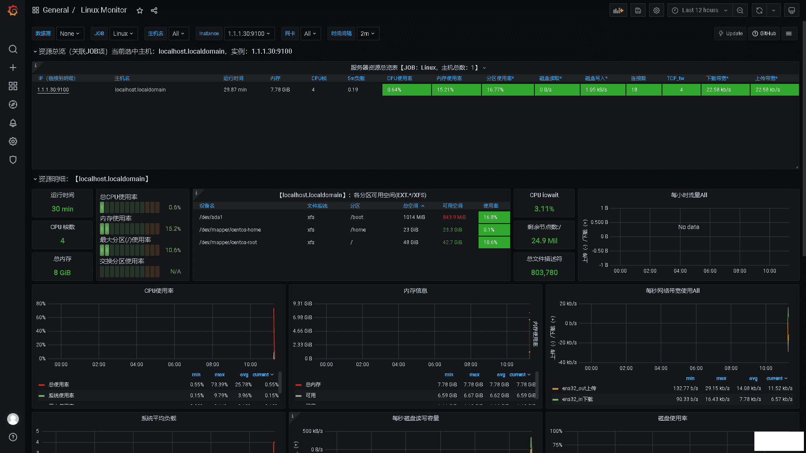Click the configuration gear icon
The width and height of the screenshot is (806, 453).
[656, 10]
